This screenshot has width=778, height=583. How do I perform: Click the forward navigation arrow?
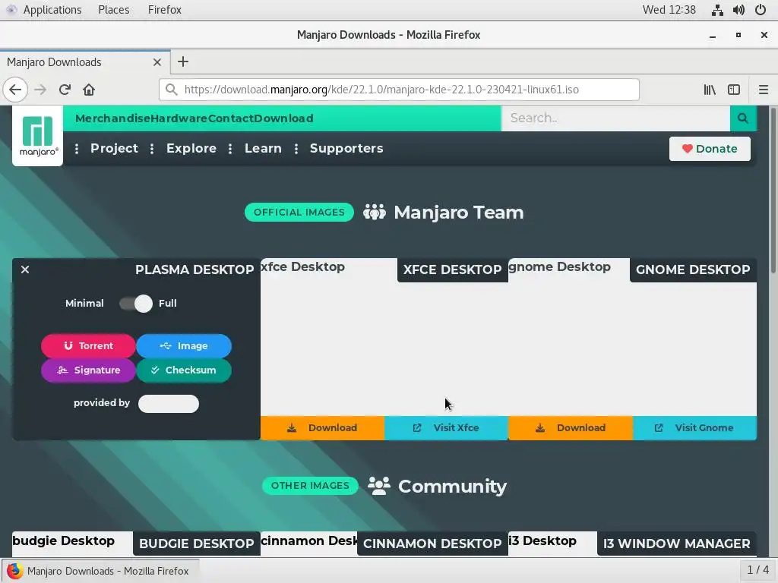pyautogui.click(x=40, y=90)
